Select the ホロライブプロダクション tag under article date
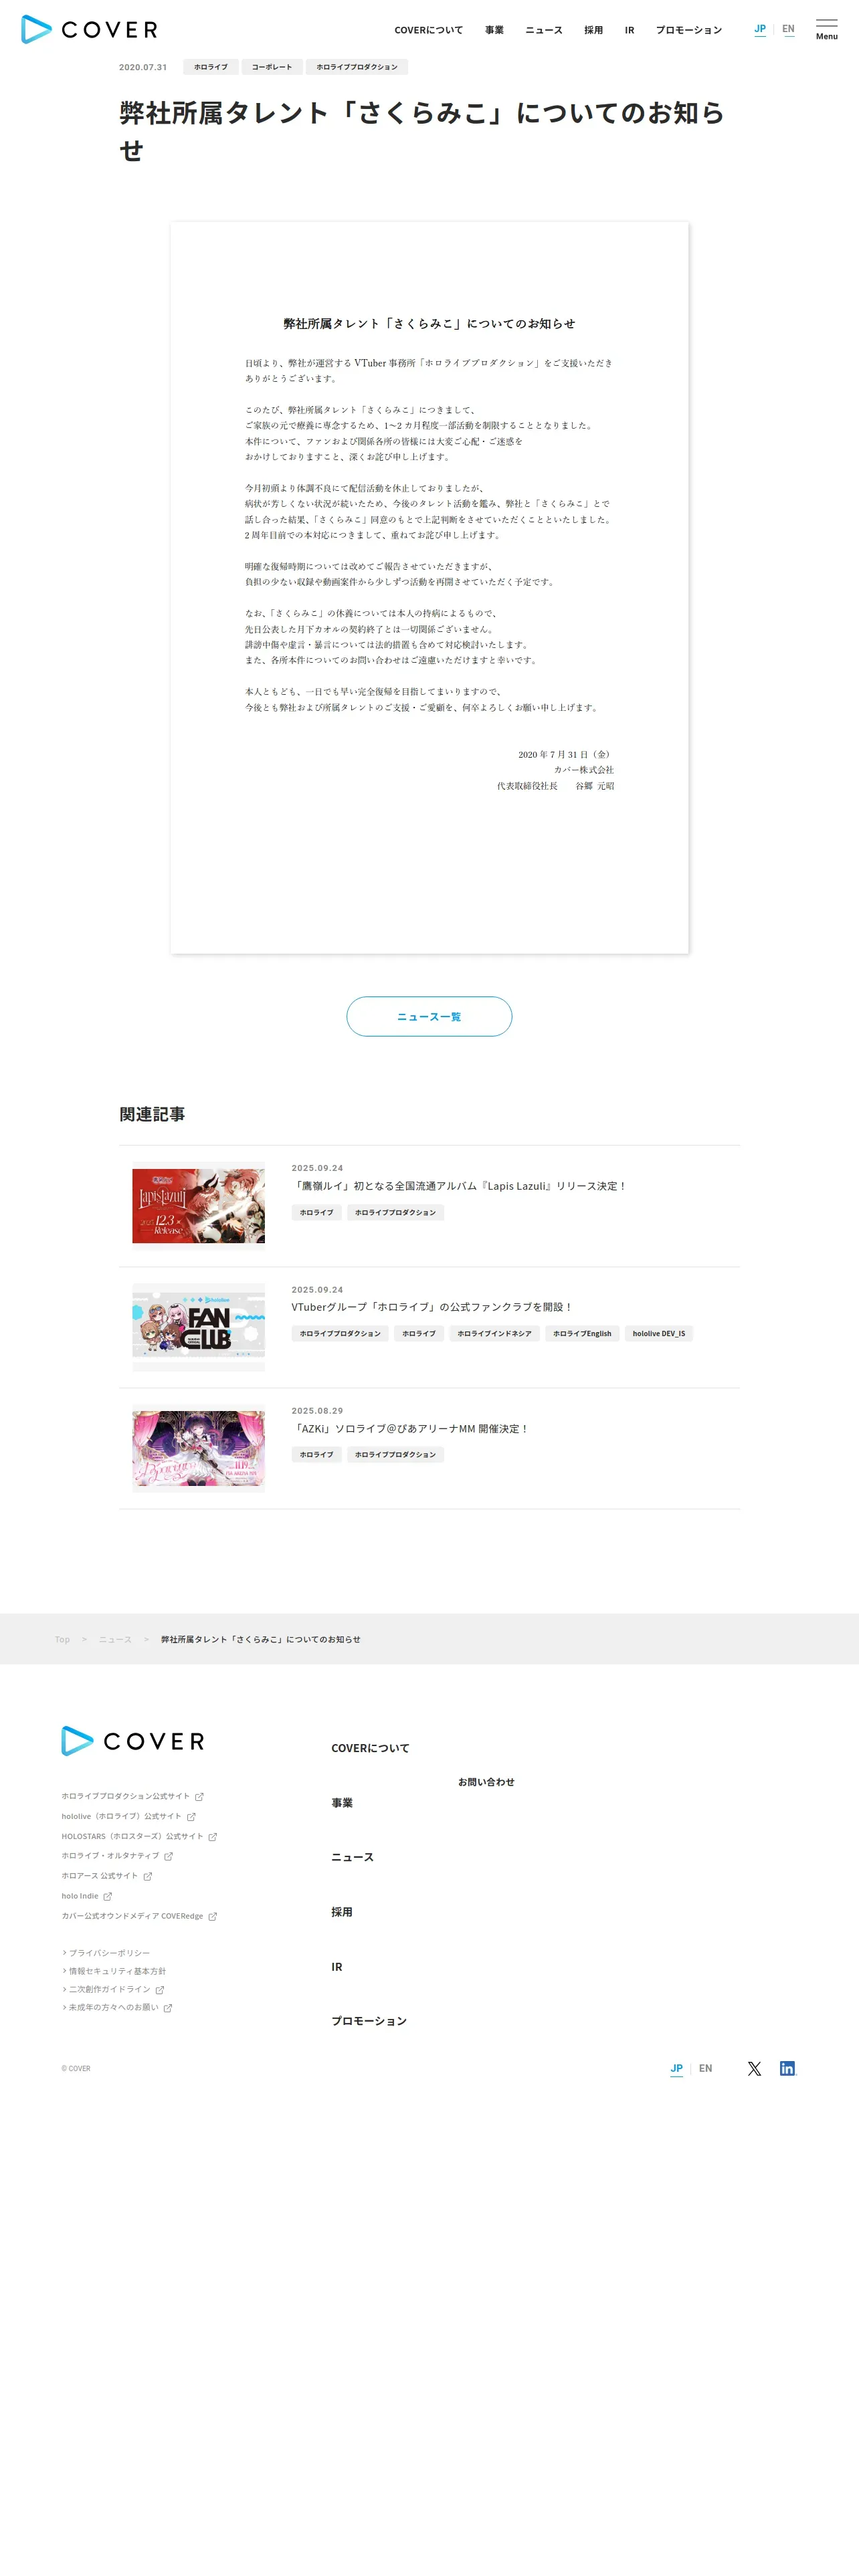Screen dimensions: 859x2576 coord(357,67)
